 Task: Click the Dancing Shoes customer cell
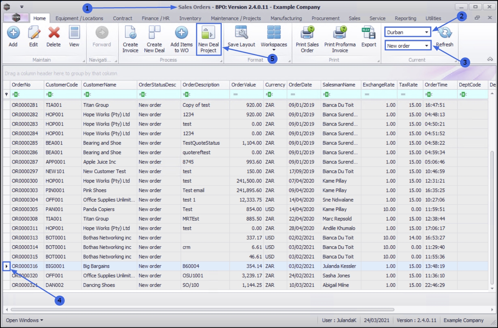[110, 285]
